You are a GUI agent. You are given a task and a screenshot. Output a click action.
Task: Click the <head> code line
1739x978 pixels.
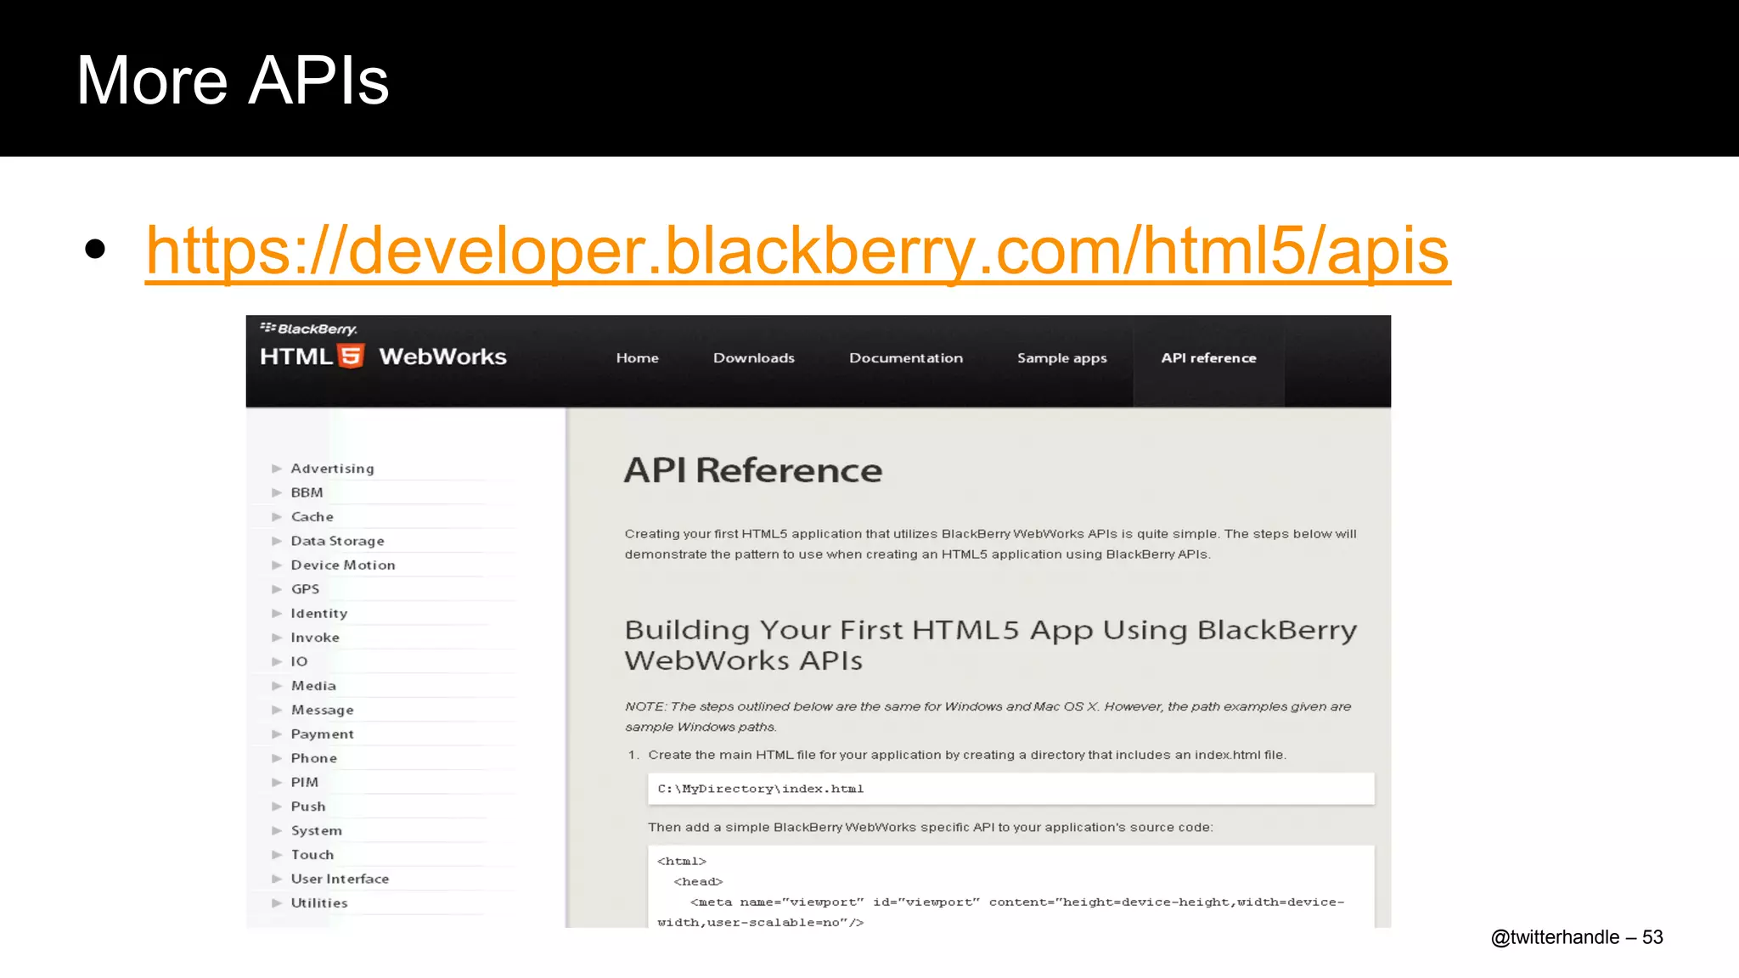pos(698,882)
